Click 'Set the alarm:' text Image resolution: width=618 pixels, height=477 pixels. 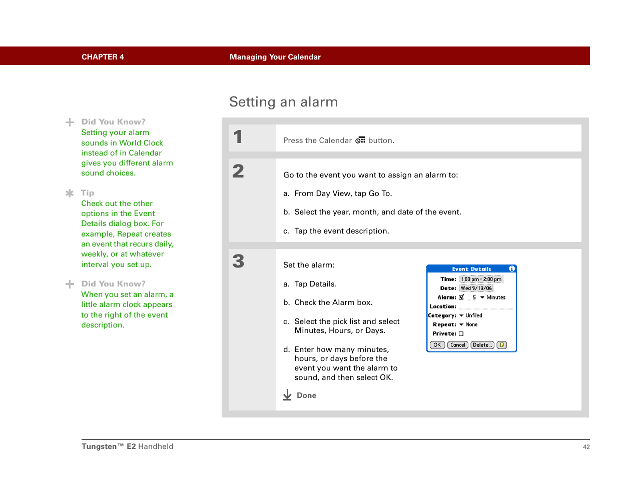309,265
